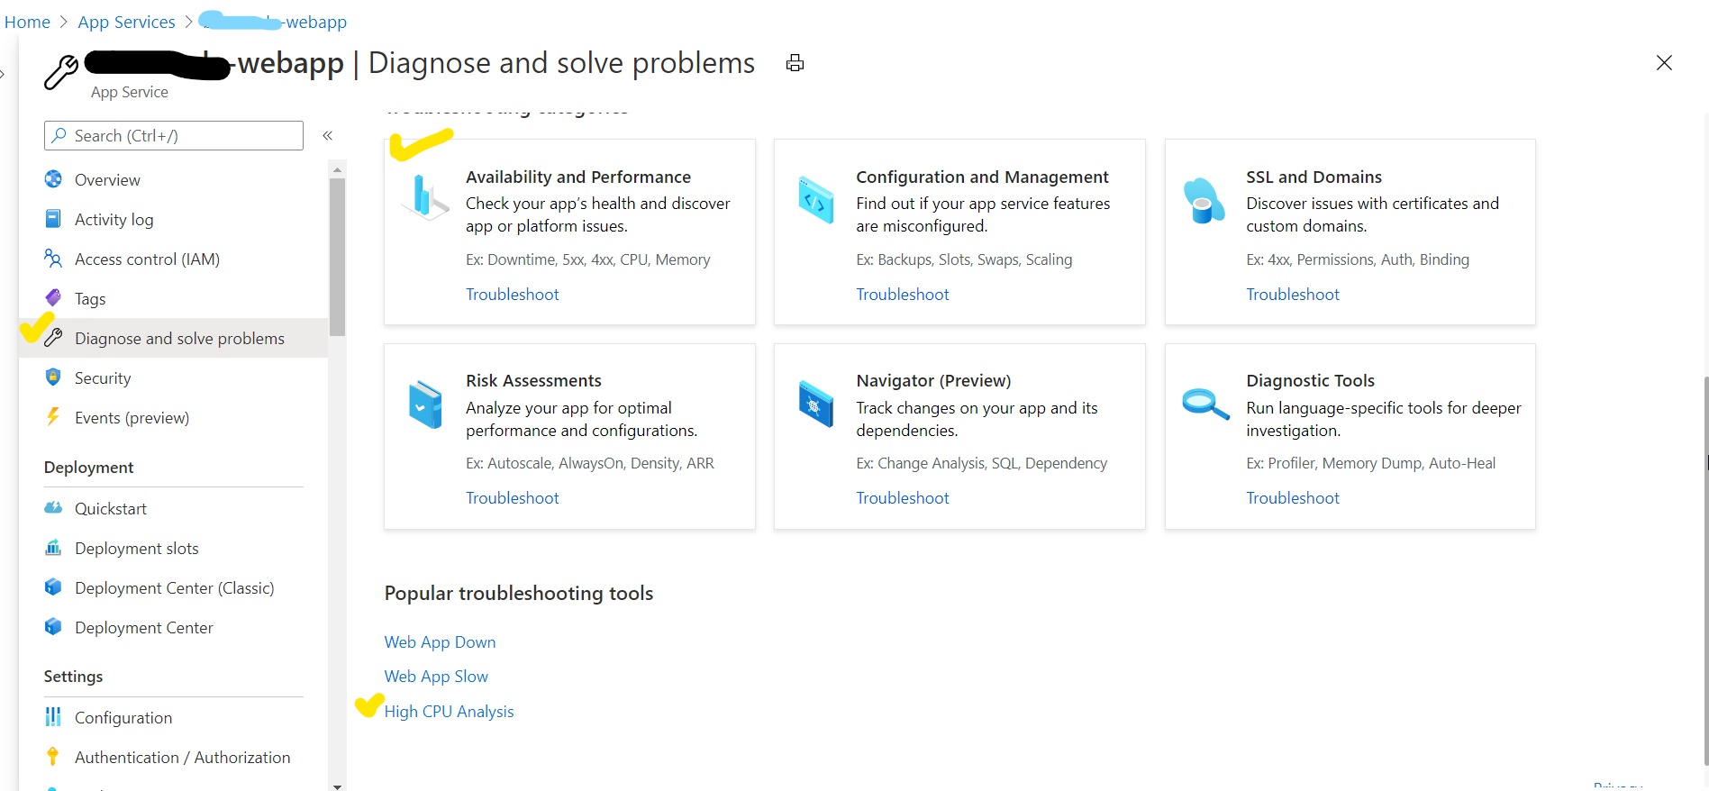Image resolution: width=1709 pixels, height=791 pixels.
Task: Close the Diagnose and solve problems blade
Action: pyautogui.click(x=1664, y=63)
